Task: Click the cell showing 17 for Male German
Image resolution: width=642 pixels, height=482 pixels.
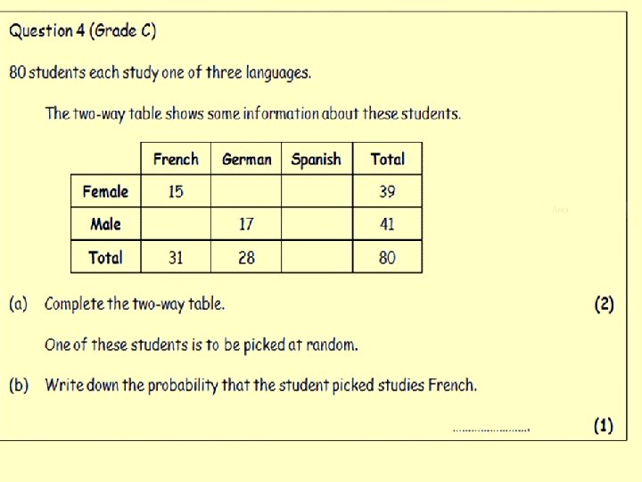Action: click(x=246, y=224)
